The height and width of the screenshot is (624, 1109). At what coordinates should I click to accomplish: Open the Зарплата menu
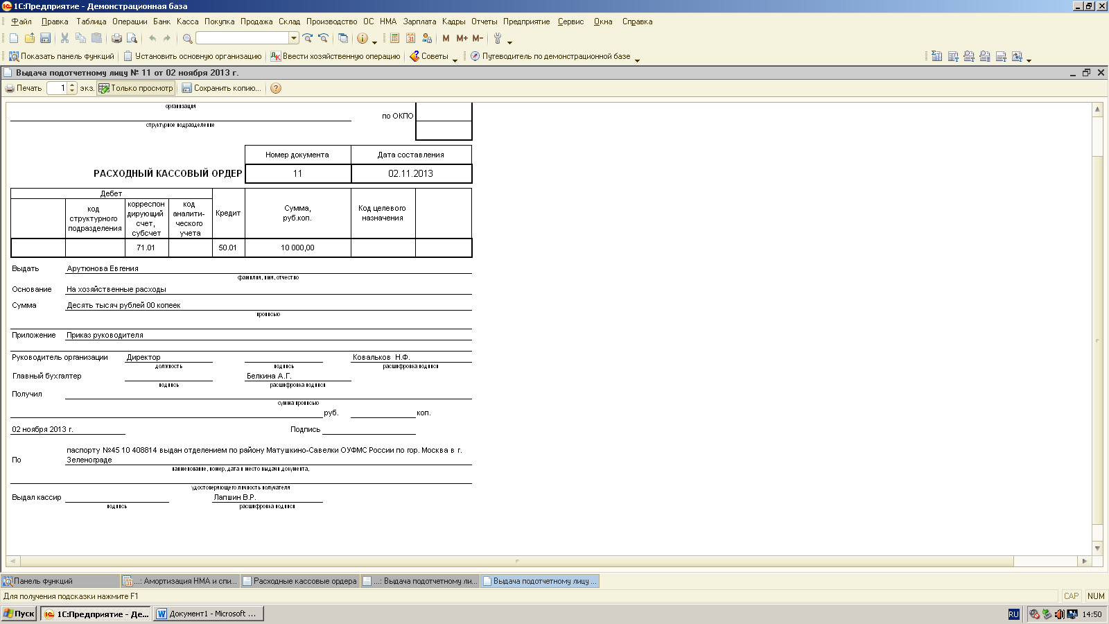[x=419, y=21]
